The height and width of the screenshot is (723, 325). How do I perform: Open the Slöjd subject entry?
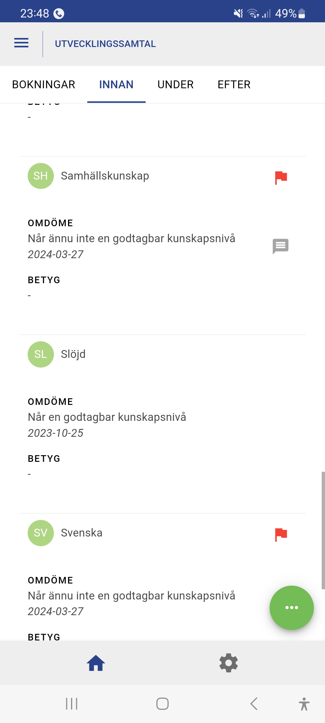coord(73,354)
